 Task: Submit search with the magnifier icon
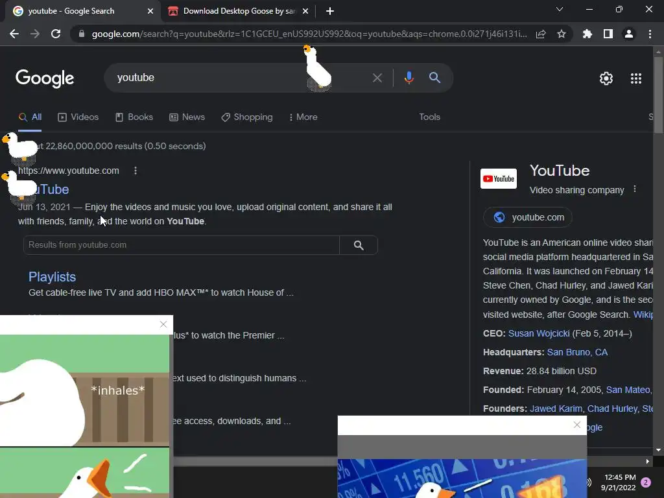tap(434, 78)
